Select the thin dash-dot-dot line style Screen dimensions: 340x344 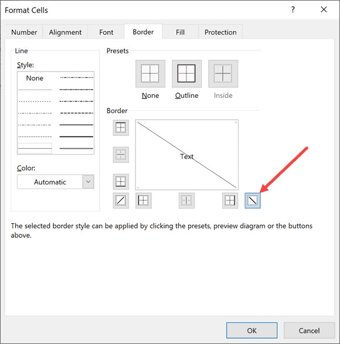[35, 113]
